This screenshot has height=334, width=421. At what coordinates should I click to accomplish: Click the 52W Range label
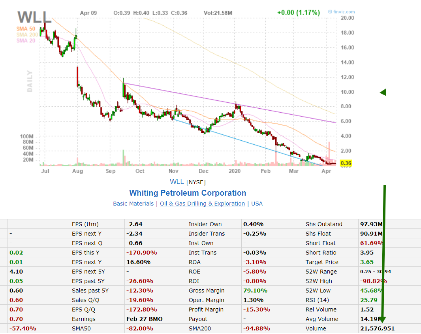click(x=321, y=272)
